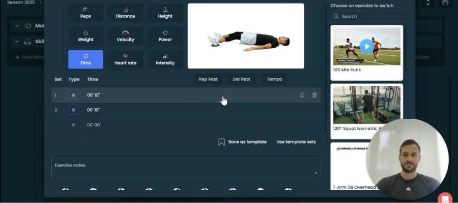Play the 100 Mts Runs video thumbnail
The image size is (458, 203).
(x=366, y=47)
